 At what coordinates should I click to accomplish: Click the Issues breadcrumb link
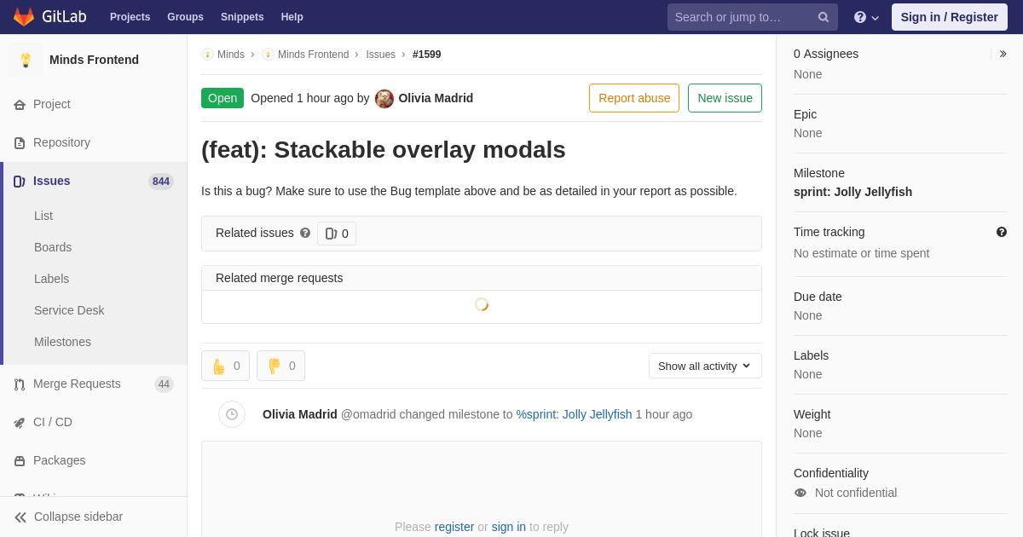pos(380,55)
